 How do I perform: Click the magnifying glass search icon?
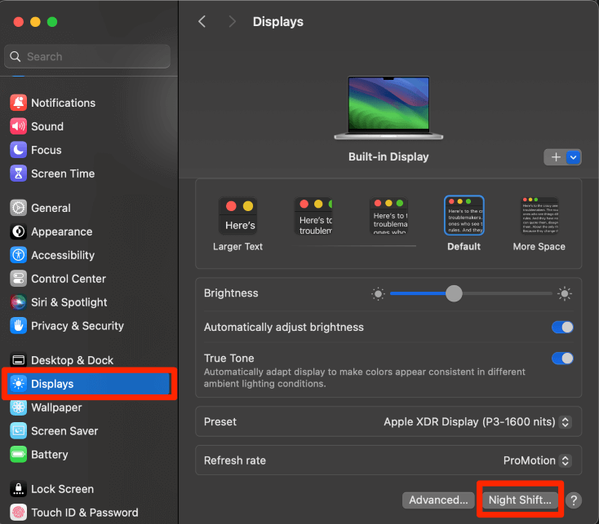click(16, 57)
